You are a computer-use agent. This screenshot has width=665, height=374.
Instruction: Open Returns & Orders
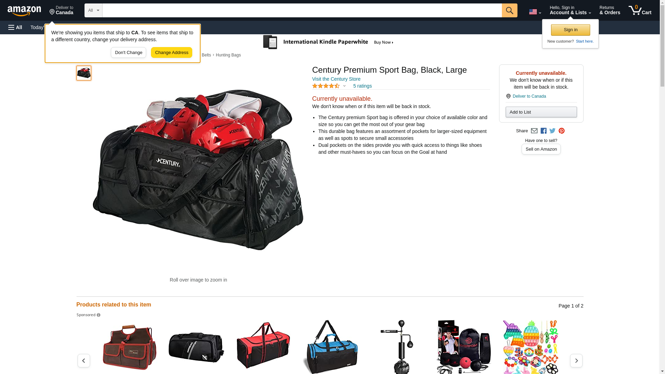(610, 10)
